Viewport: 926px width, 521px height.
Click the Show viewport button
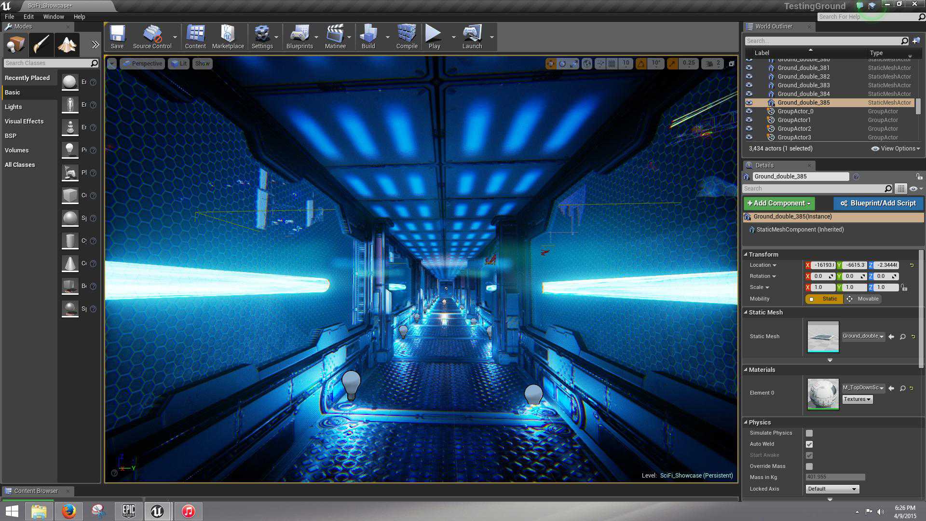click(203, 64)
